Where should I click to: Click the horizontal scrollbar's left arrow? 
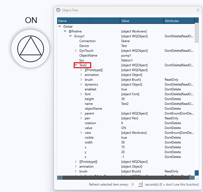point(60,178)
